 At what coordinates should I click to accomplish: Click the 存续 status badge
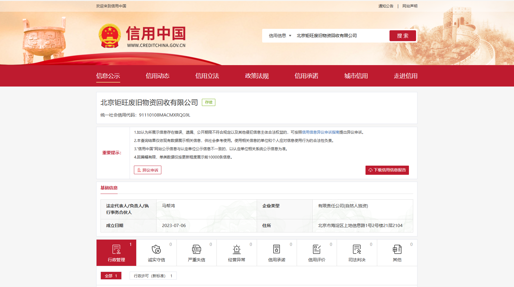tap(208, 102)
